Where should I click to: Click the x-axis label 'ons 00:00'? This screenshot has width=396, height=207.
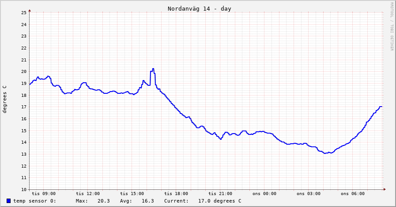tap(264, 194)
